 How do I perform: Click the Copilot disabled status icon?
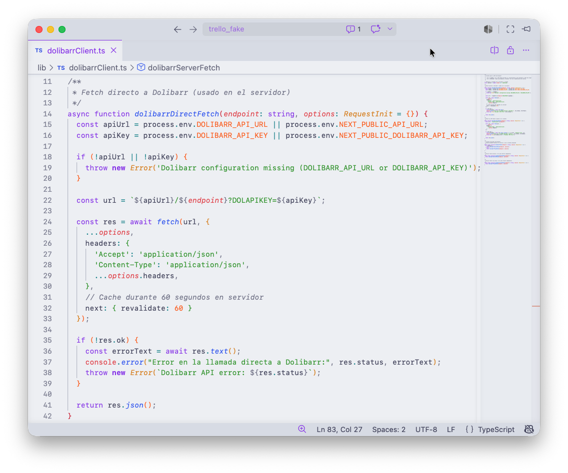pos(529,430)
